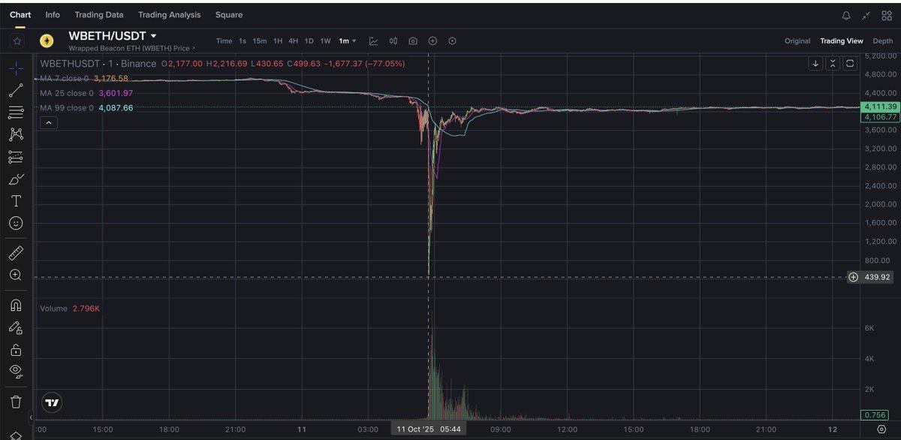Click the down arrow chart button
Image resolution: width=901 pixels, height=440 pixels.
pyautogui.click(x=815, y=64)
